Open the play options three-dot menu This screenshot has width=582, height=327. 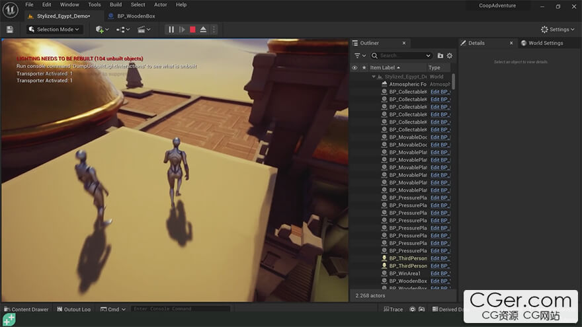tap(214, 29)
